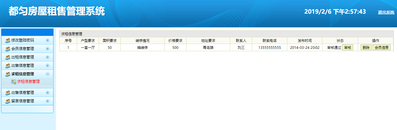The image size is (397, 130).
Task: Click the users icon beside 留言信息管理
Action: (8, 101)
